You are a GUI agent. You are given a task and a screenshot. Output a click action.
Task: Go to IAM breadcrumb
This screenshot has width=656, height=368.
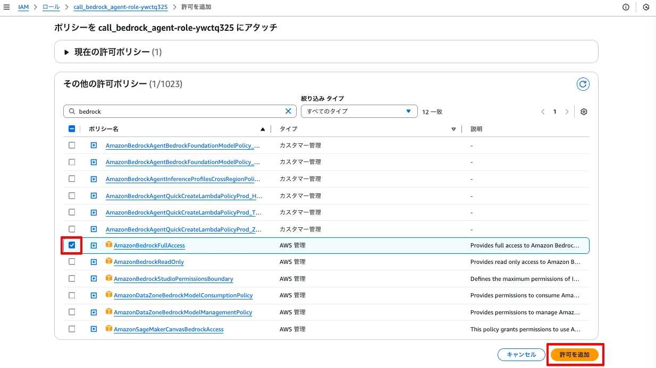click(x=23, y=7)
